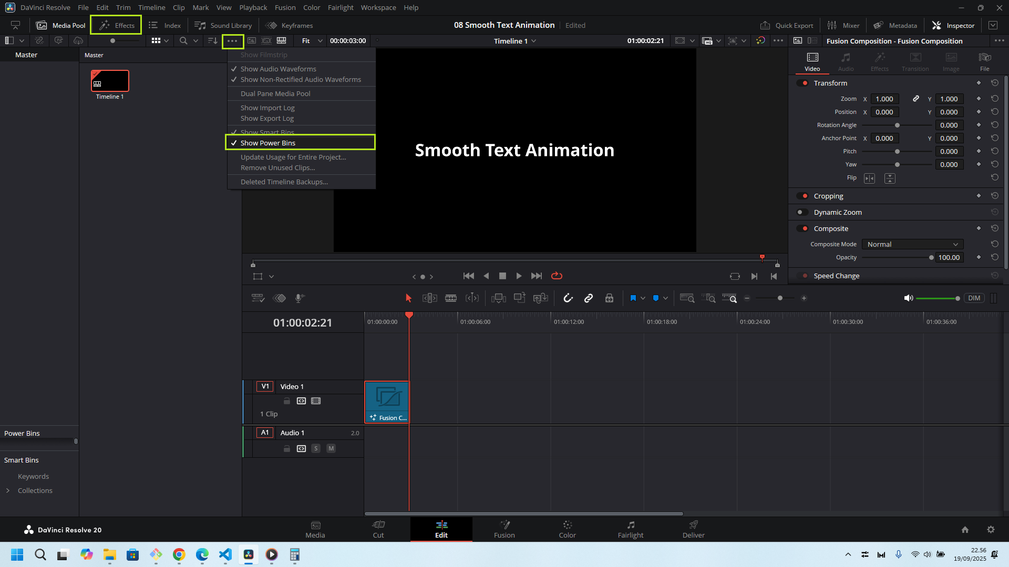Image resolution: width=1009 pixels, height=567 pixels.
Task: Select the trim edit mode tool
Action: pos(429,298)
